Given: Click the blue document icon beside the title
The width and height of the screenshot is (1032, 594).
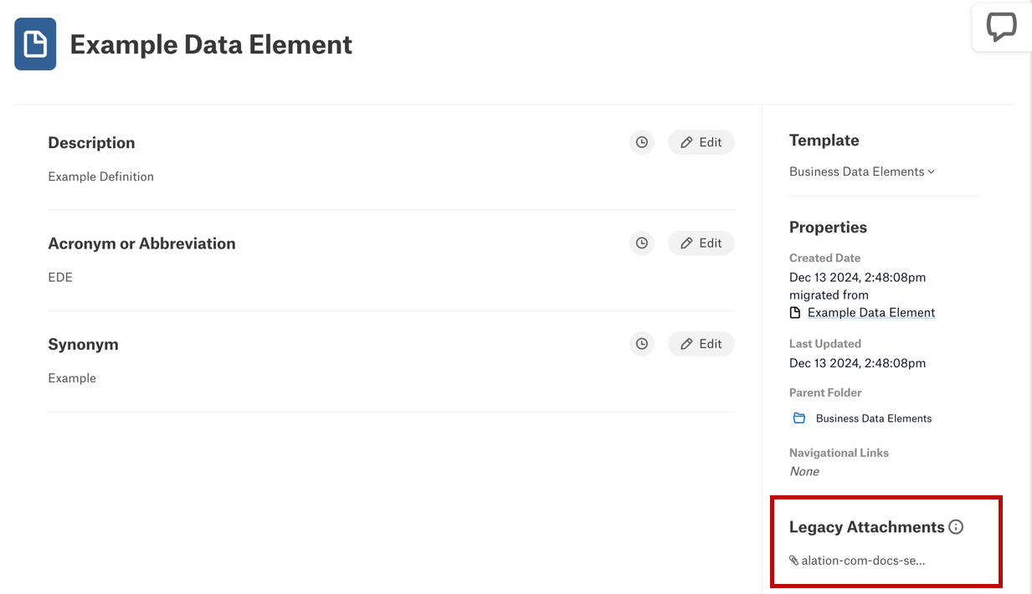Looking at the screenshot, I should point(35,44).
